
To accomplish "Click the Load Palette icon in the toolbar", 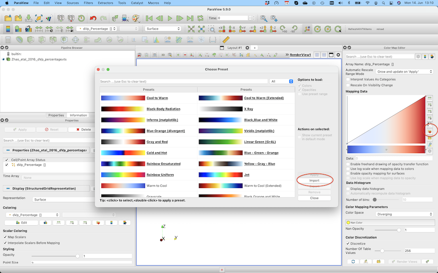I will point(136,18).
